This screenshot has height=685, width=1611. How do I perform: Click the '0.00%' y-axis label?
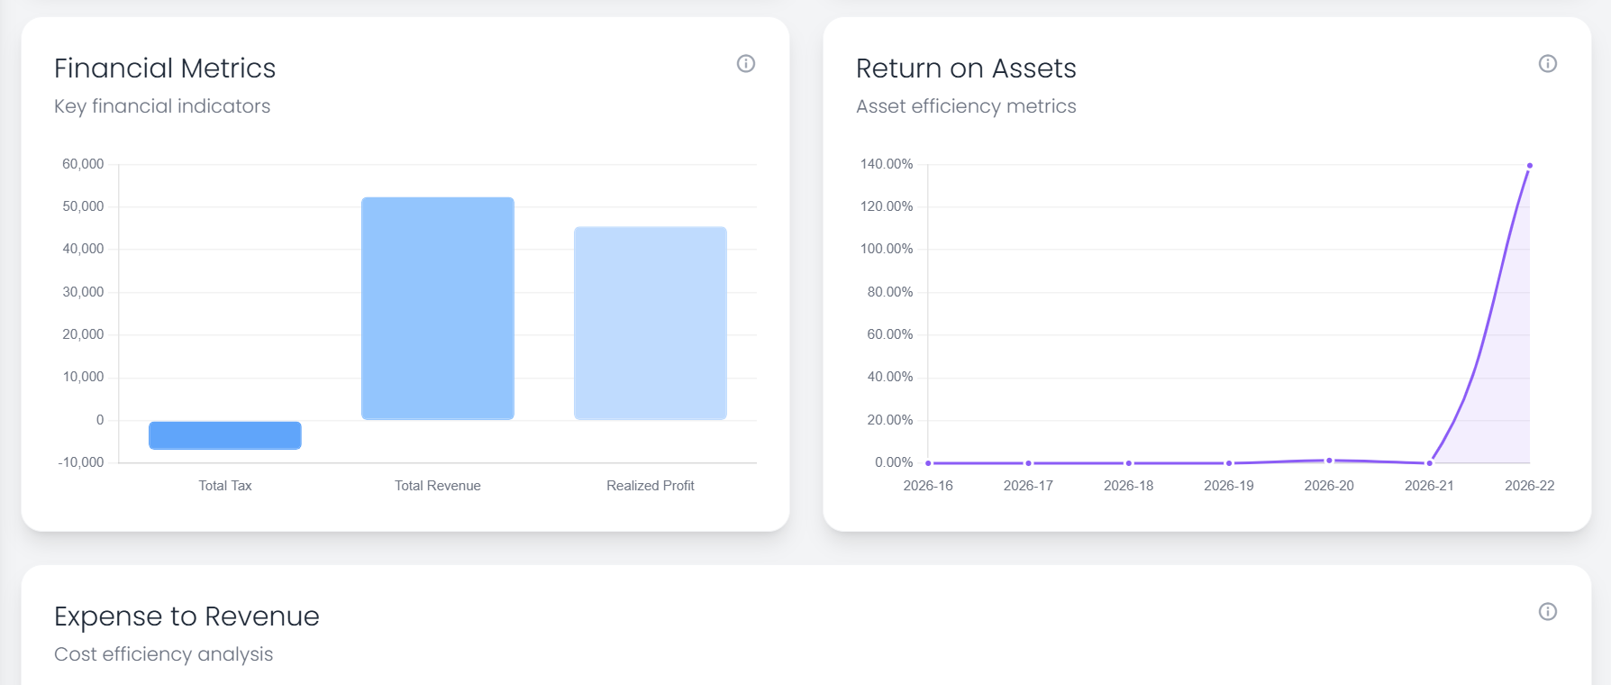click(x=894, y=462)
